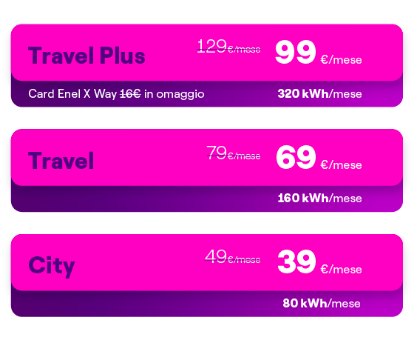
Task: Click the crossed-out 129 €/mese price
Action: click(x=228, y=47)
